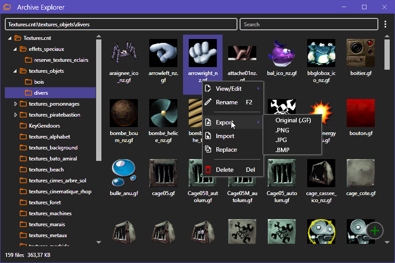Click the Rename pencil icon in context menu
Viewport: 395px width, 263px height.
click(208, 102)
